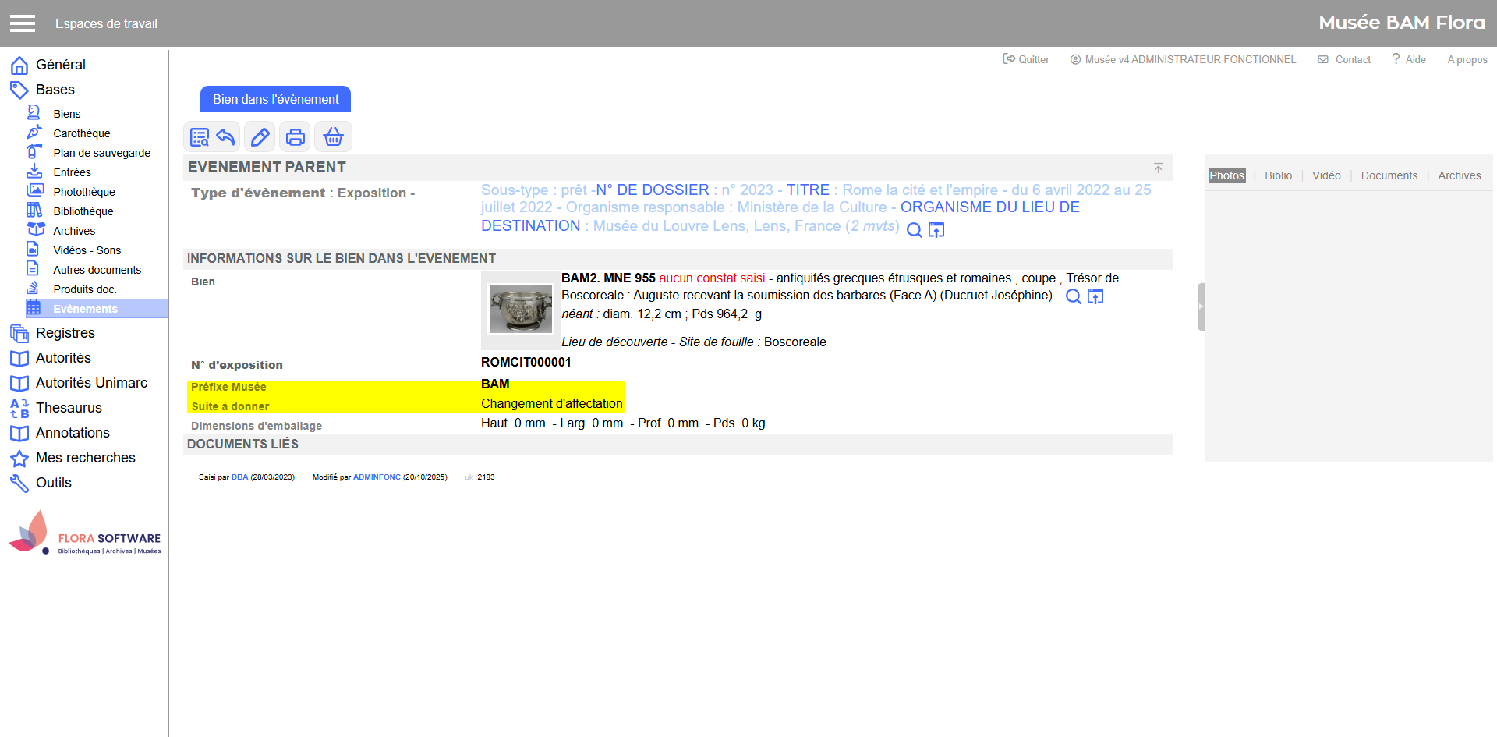This screenshot has width=1497, height=737.
Task: Expand the Registres sidebar section
Action: point(65,333)
